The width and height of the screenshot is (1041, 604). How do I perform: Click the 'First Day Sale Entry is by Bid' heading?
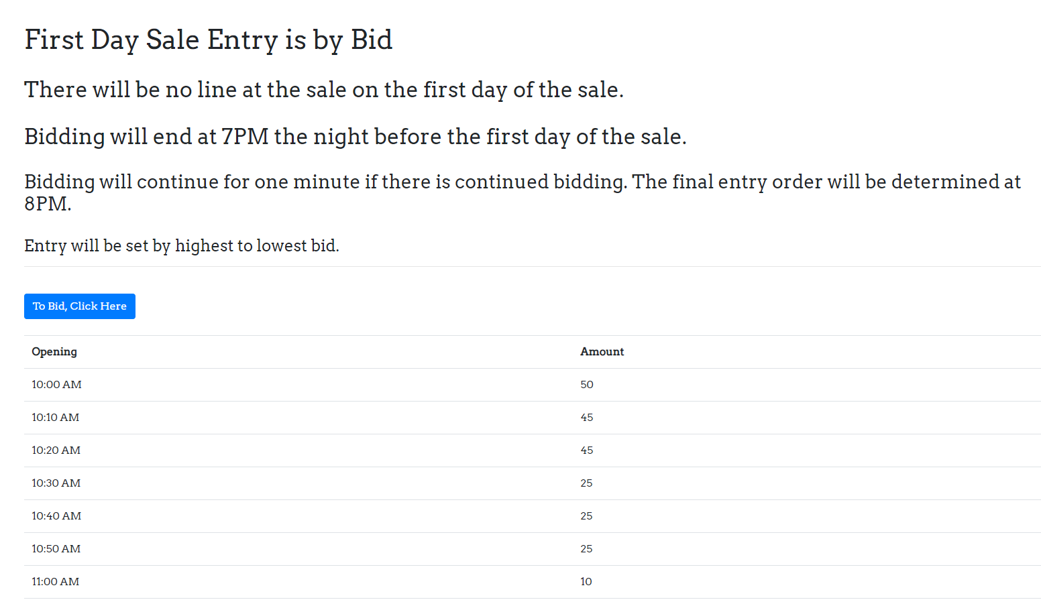[208, 40]
